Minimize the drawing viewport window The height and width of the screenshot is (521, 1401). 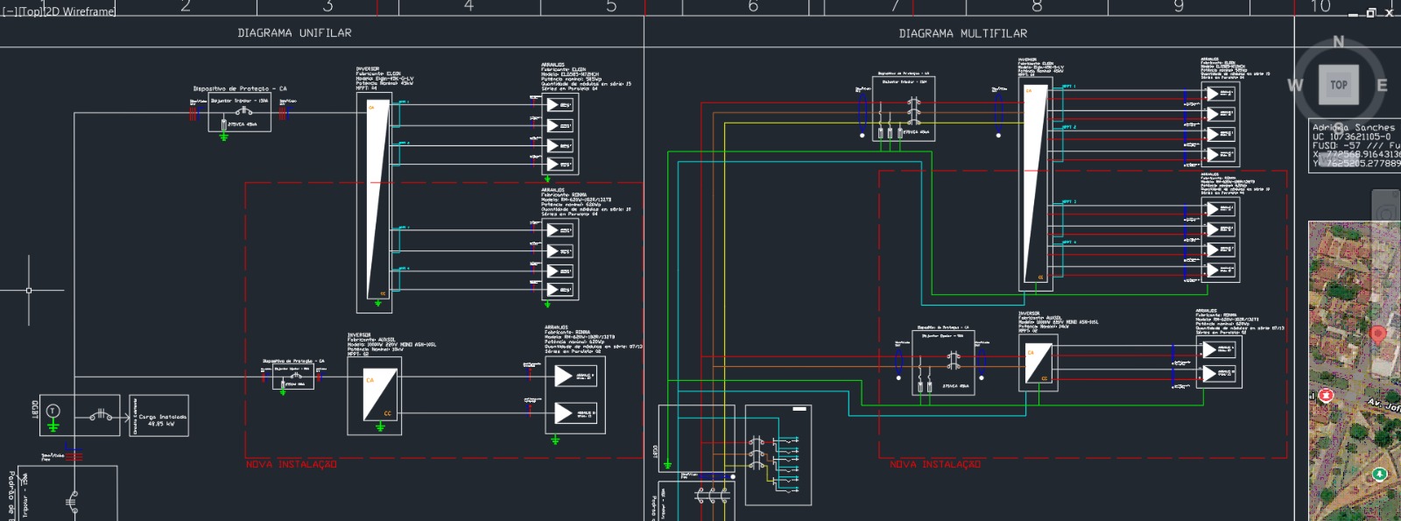click(1355, 13)
